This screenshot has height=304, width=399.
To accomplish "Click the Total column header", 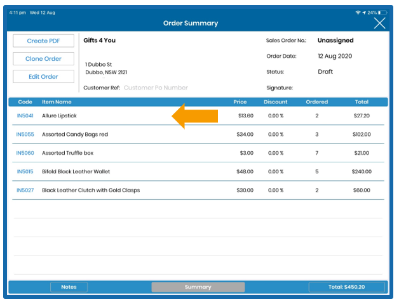I will click(x=362, y=102).
